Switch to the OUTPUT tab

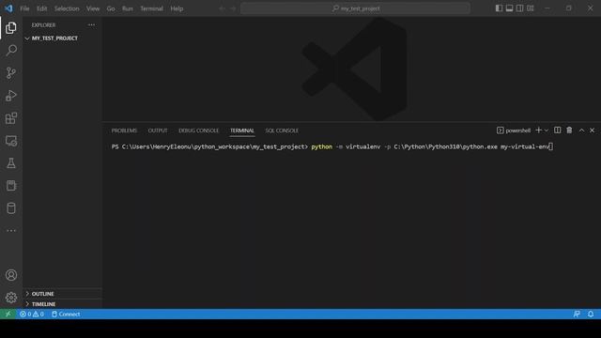(x=158, y=131)
